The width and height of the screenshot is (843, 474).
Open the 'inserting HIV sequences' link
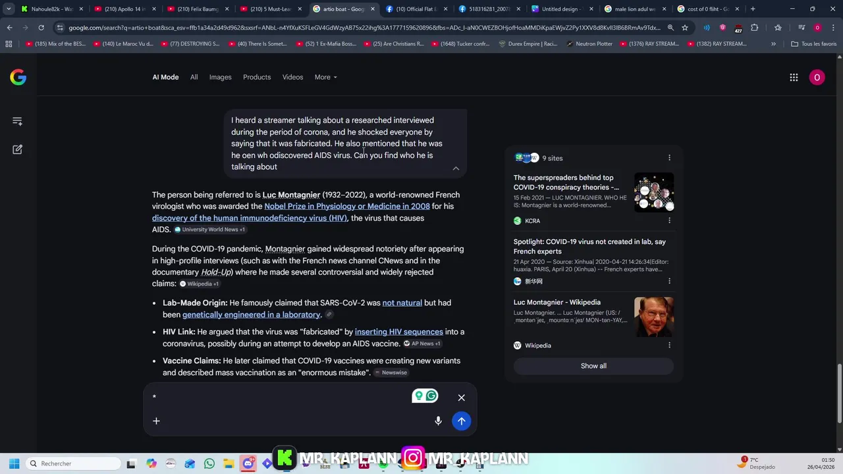(x=398, y=332)
